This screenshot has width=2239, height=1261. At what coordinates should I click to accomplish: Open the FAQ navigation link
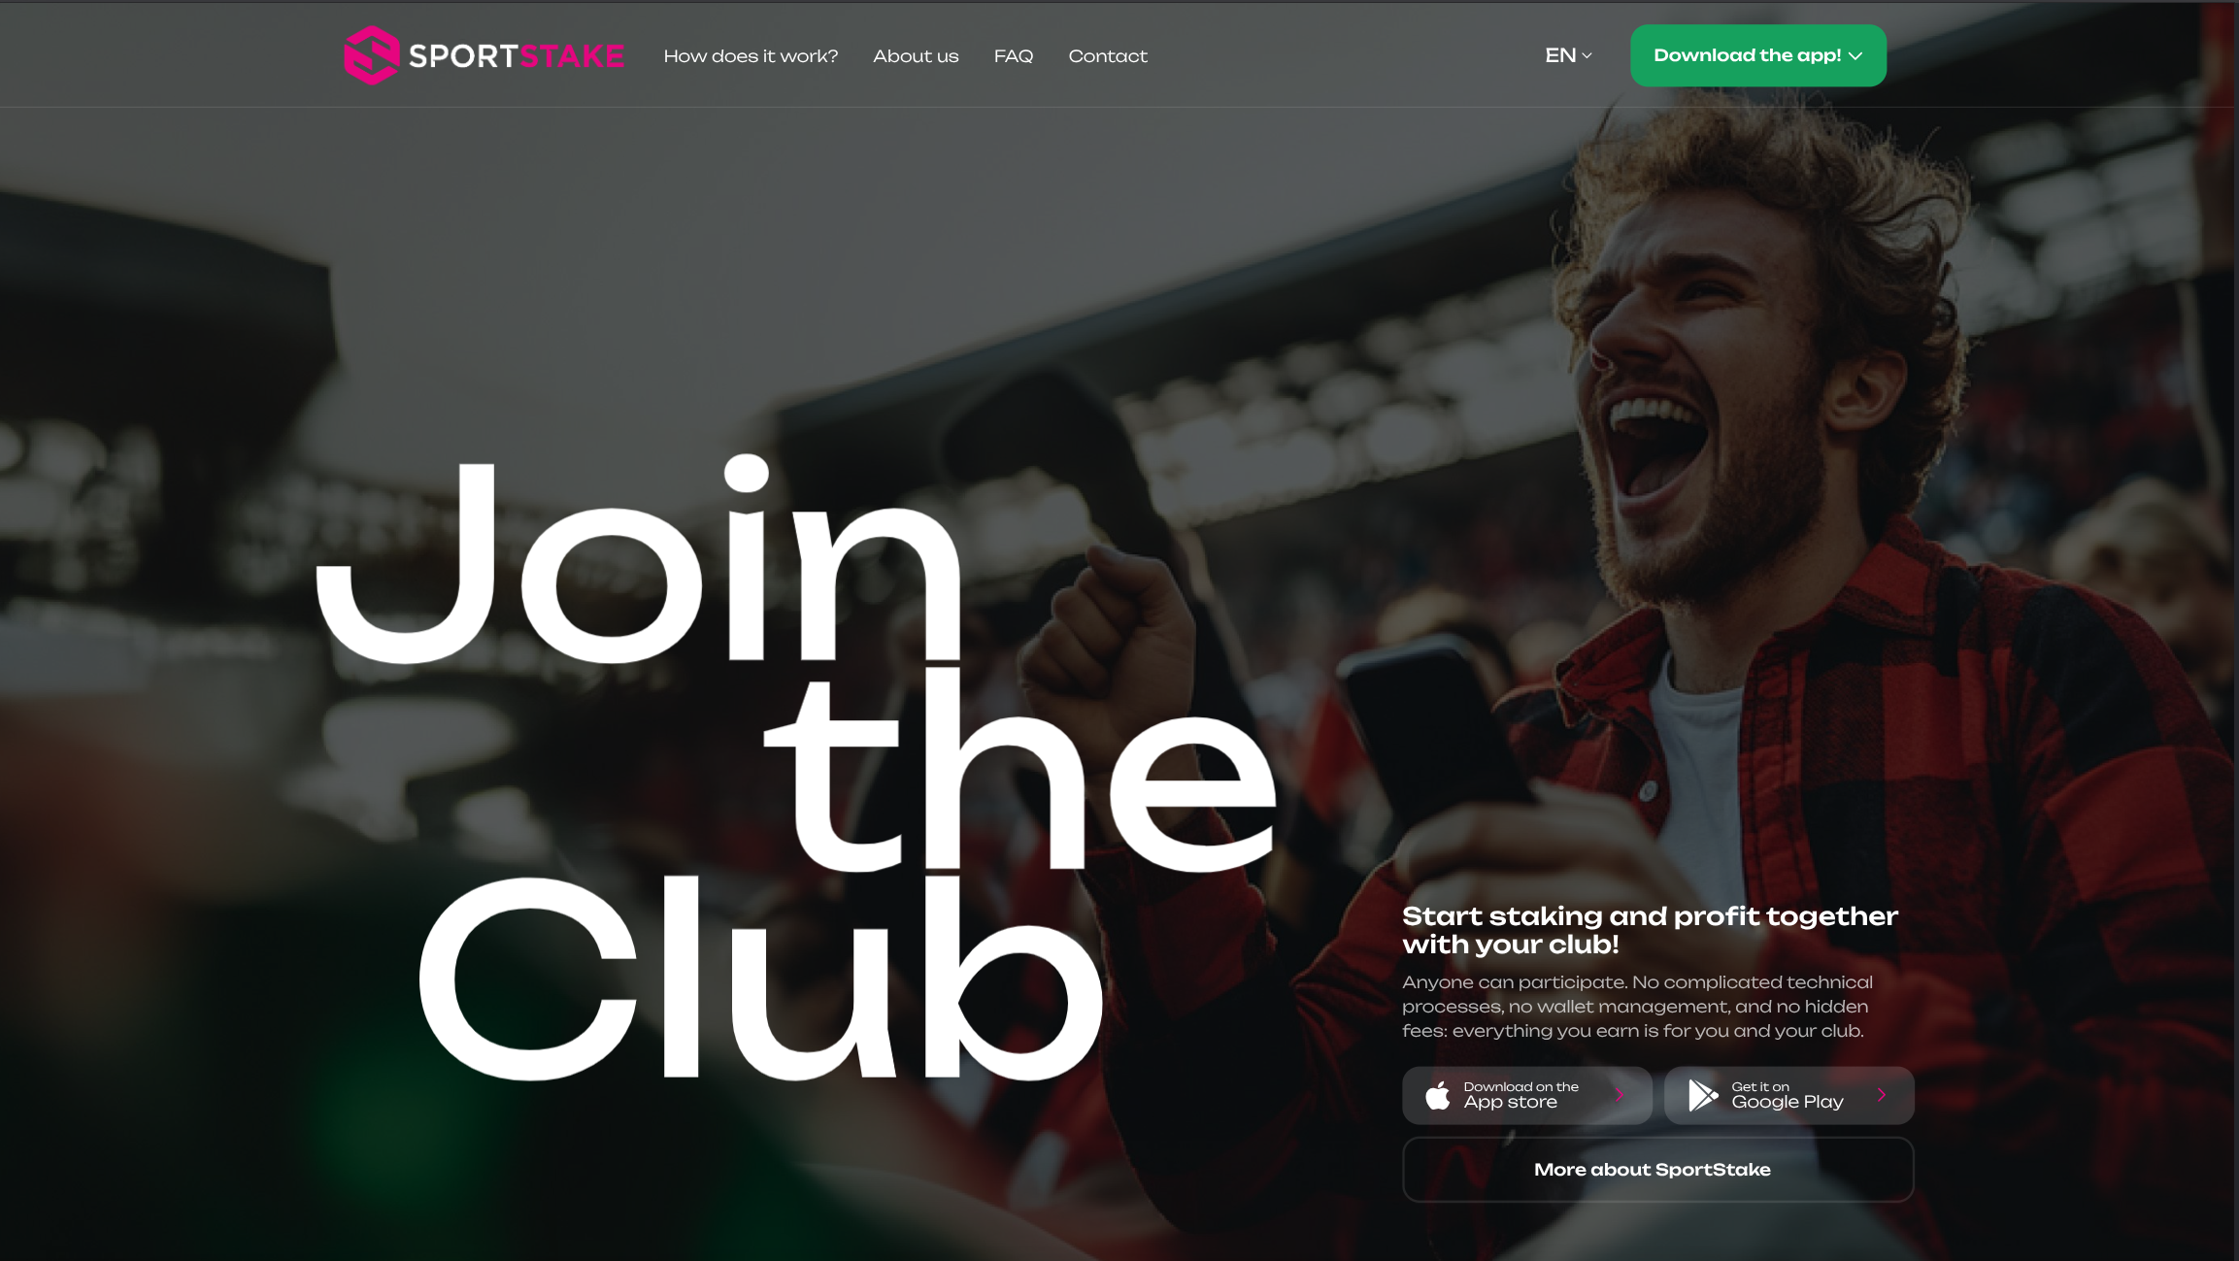pos(1014,56)
